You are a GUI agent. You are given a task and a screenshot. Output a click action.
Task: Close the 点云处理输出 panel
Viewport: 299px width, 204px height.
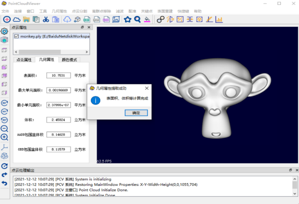(297, 170)
